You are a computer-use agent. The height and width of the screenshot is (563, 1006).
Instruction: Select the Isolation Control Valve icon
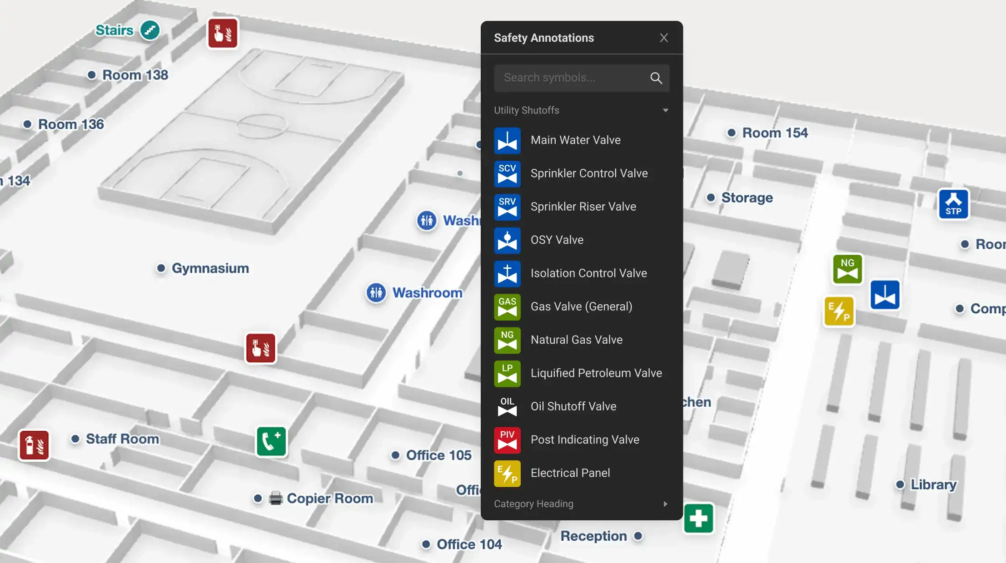pos(507,273)
